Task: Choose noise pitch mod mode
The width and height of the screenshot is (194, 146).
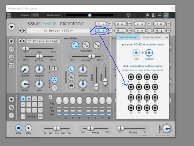Action: [x=71, y=86]
